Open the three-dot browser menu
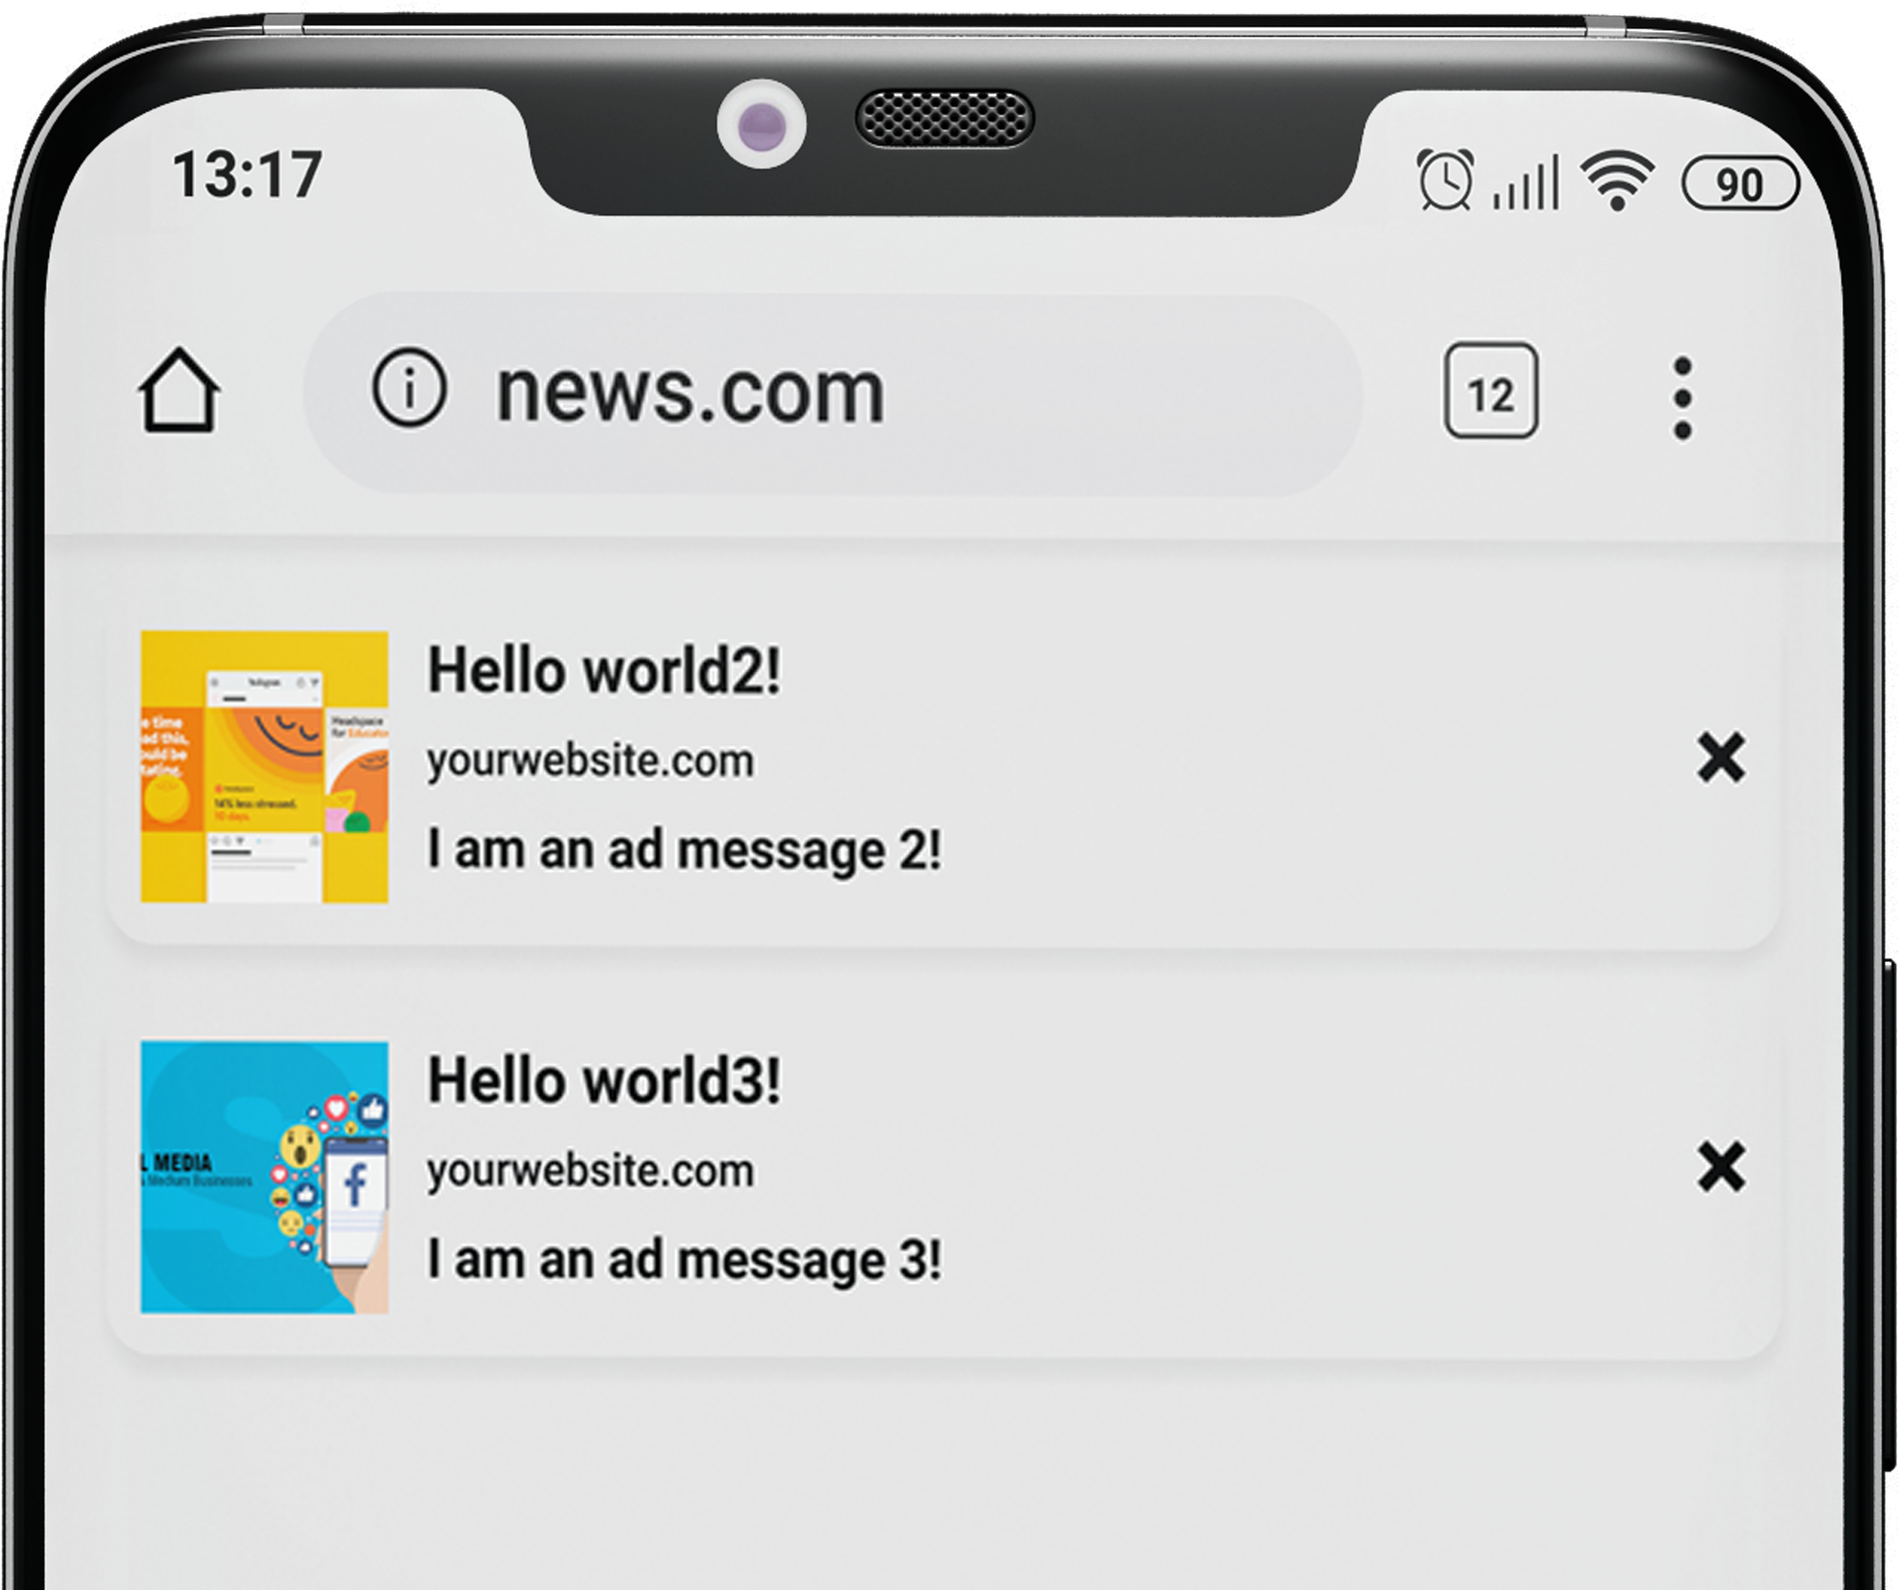The image size is (1899, 1590). pos(1682,398)
